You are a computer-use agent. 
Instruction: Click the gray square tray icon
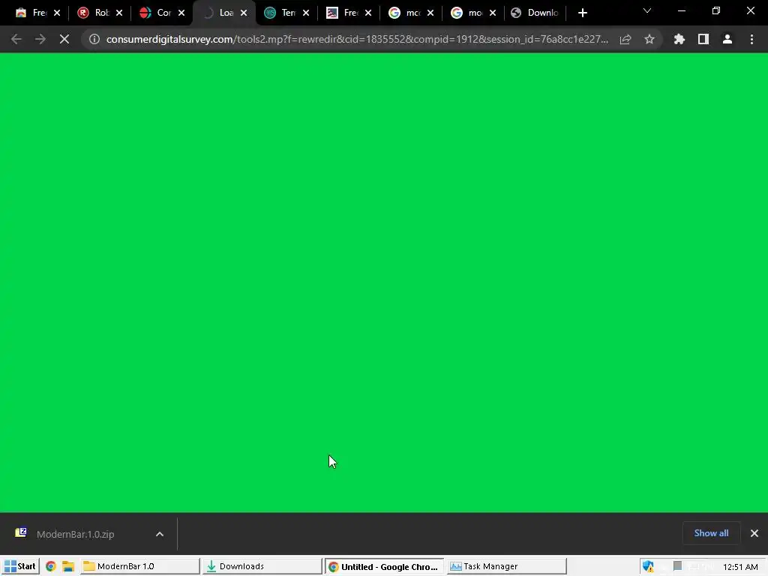coord(678,565)
